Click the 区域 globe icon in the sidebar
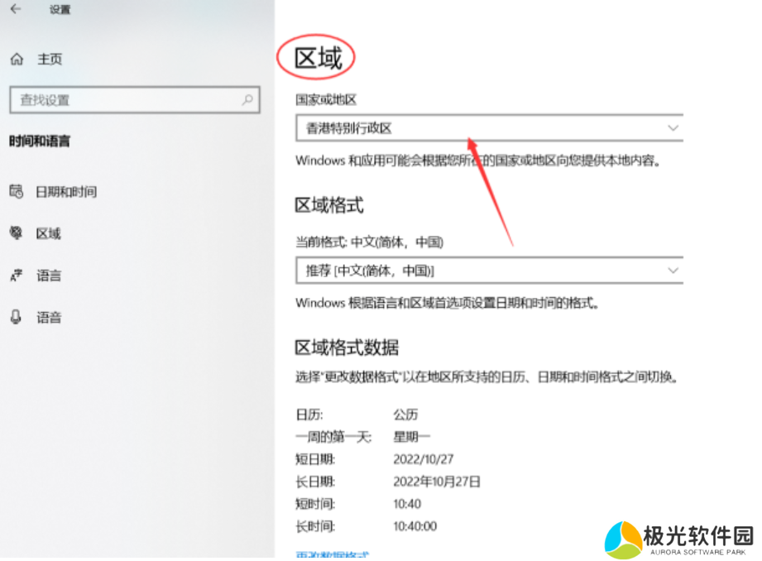This screenshot has width=762, height=561. pyautogui.click(x=17, y=234)
